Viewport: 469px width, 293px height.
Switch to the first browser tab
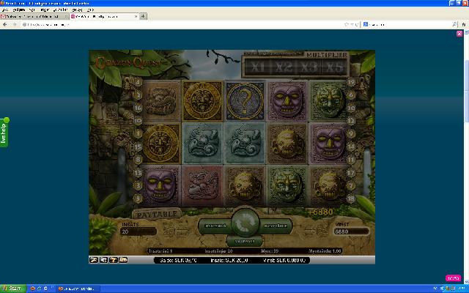(x=34, y=16)
